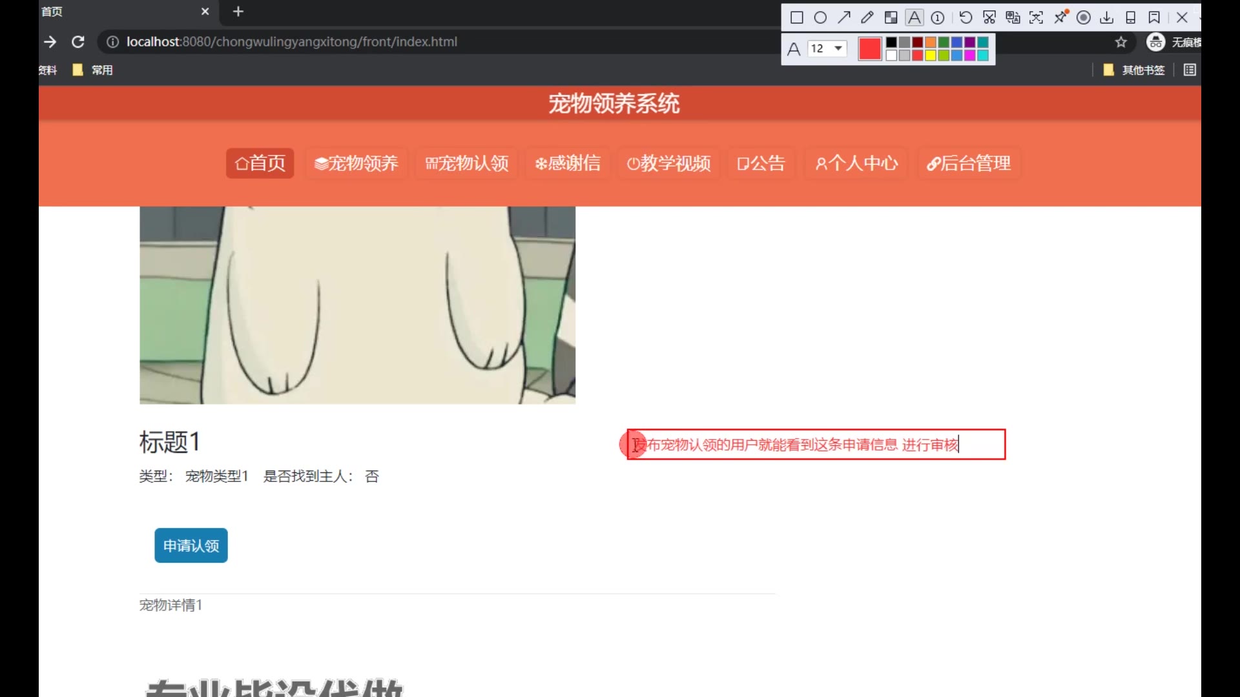Select the mosaic blur tool
The image size is (1240, 697).
(891, 17)
